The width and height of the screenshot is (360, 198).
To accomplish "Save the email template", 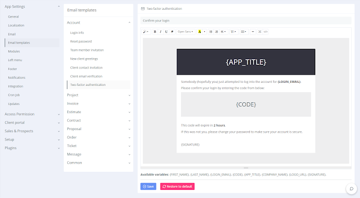I will pyautogui.click(x=148, y=186).
